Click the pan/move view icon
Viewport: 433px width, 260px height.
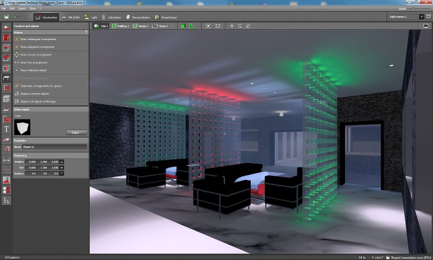(x=232, y=26)
